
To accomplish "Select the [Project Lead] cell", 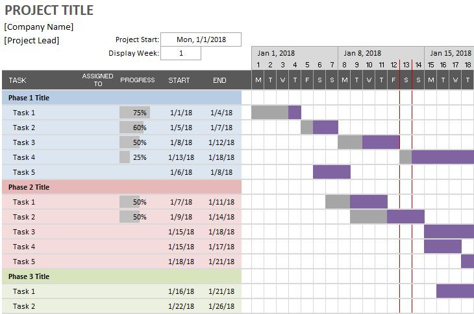I will (x=31, y=40).
